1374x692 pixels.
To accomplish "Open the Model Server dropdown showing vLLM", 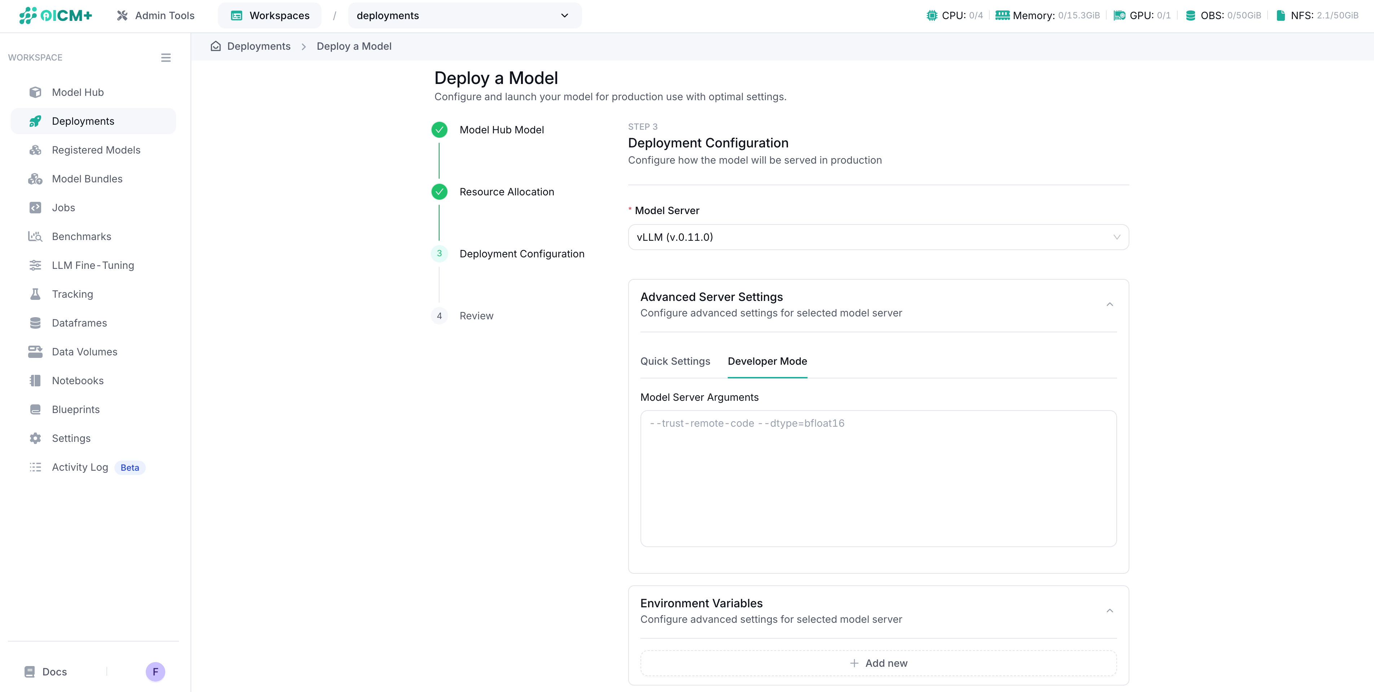I will click(878, 237).
